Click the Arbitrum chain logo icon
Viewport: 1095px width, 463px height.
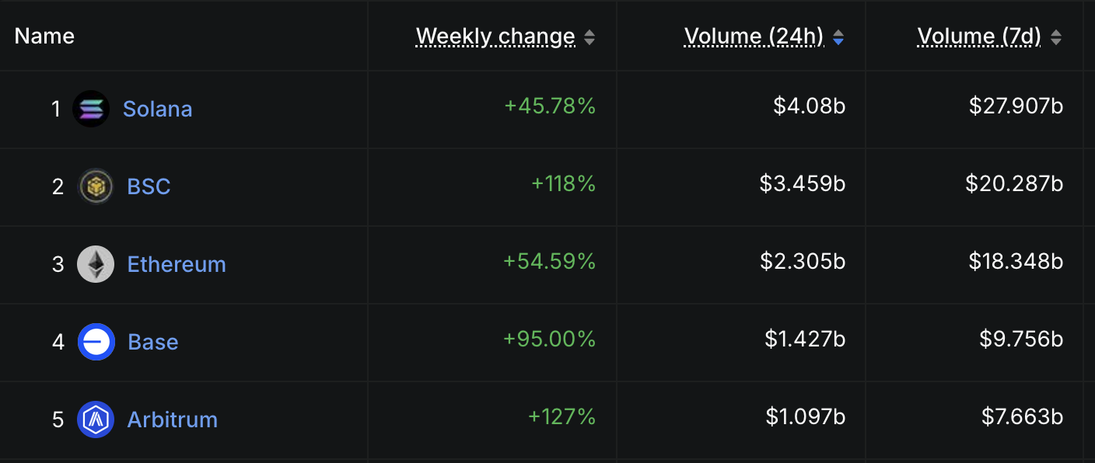coord(96,419)
